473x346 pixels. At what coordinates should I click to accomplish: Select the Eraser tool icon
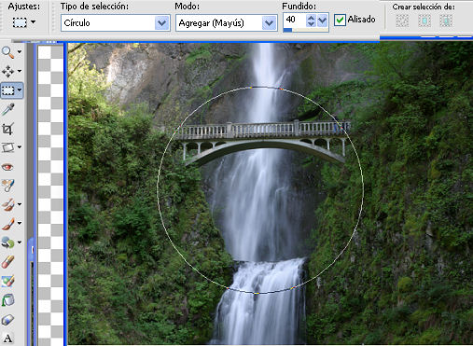7,320
